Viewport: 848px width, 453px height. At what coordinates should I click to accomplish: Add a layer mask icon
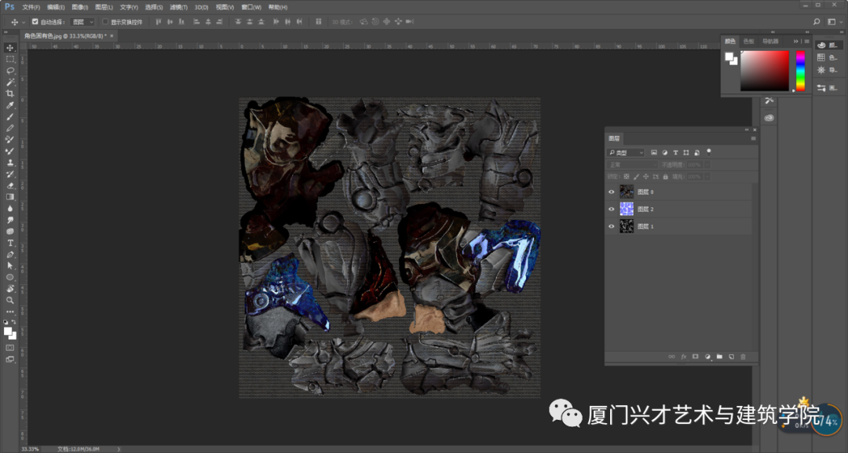click(x=696, y=356)
